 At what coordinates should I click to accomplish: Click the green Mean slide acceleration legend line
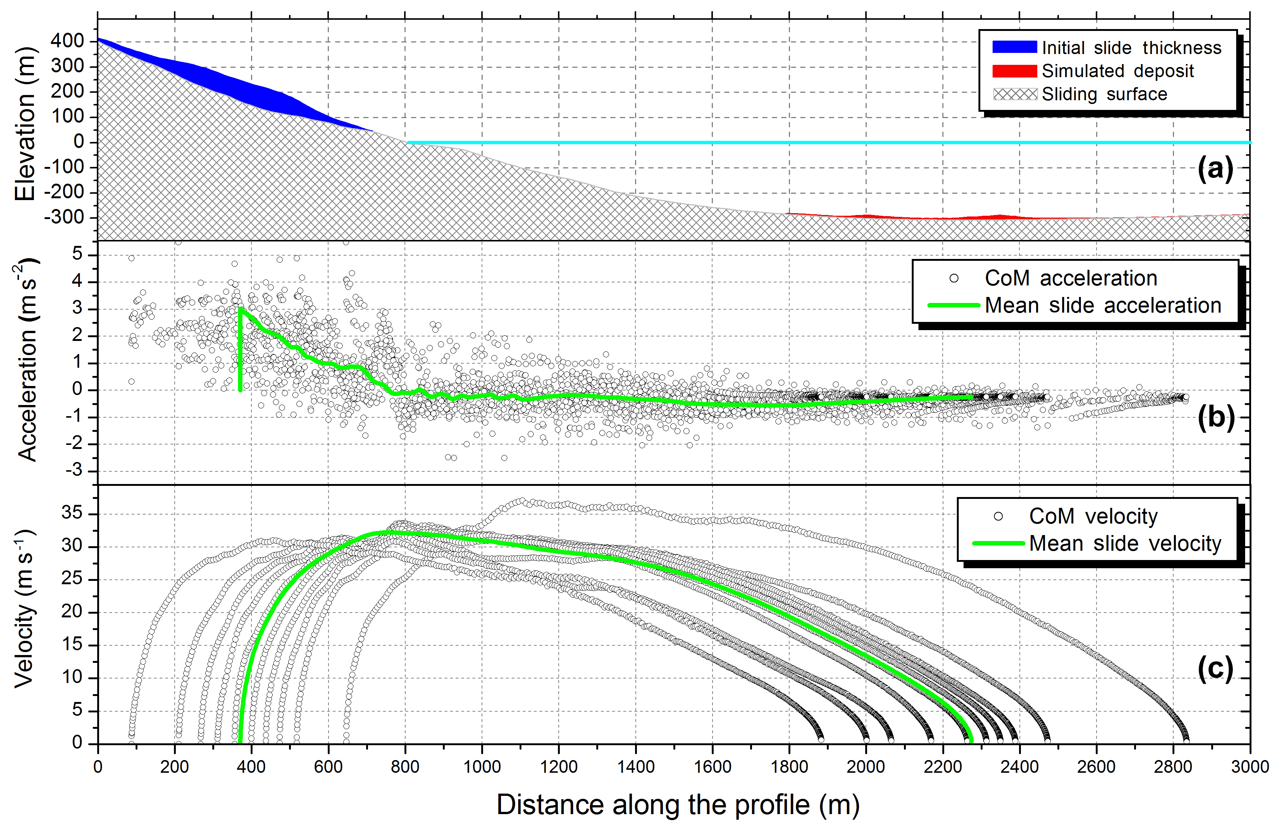click(953, 306)
